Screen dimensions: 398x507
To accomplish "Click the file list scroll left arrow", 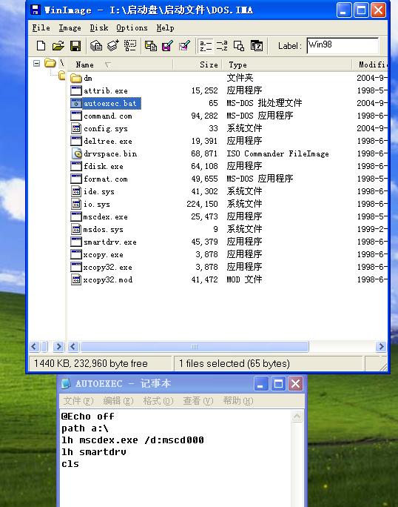I will 73,347.
